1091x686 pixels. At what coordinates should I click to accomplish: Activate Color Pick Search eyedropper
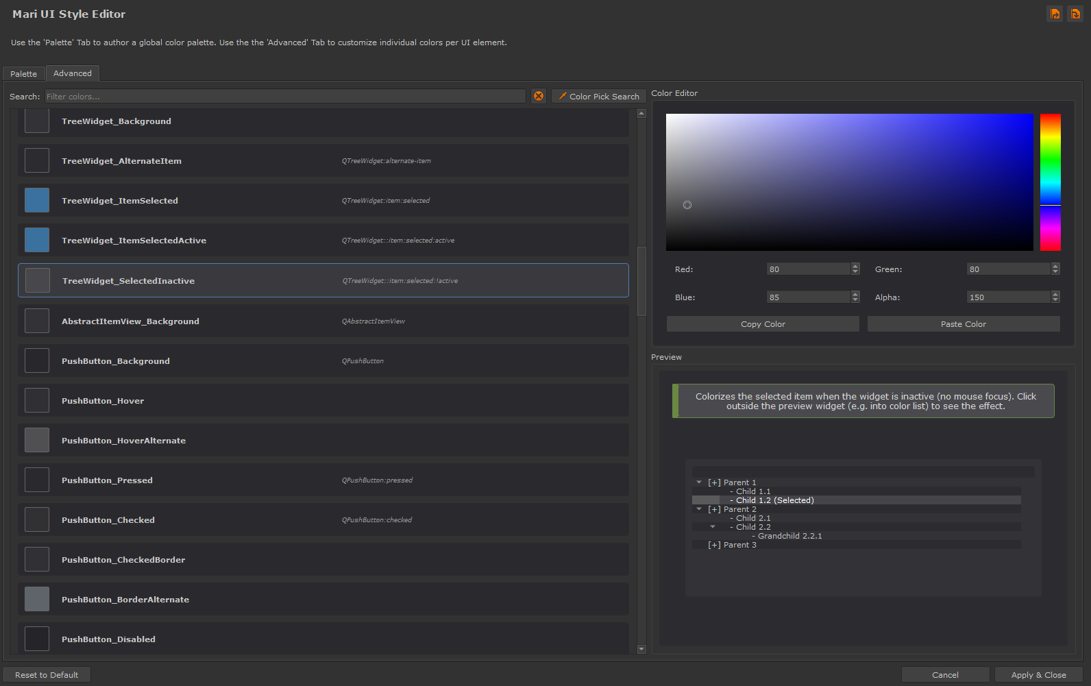[598, 97]
